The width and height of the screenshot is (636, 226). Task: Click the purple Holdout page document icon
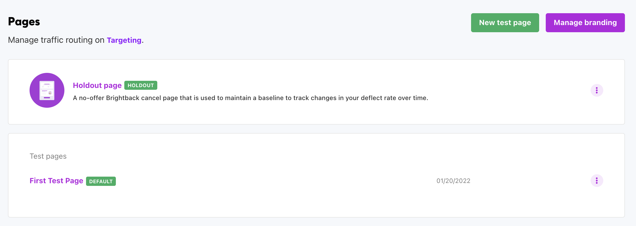[47, 90]
